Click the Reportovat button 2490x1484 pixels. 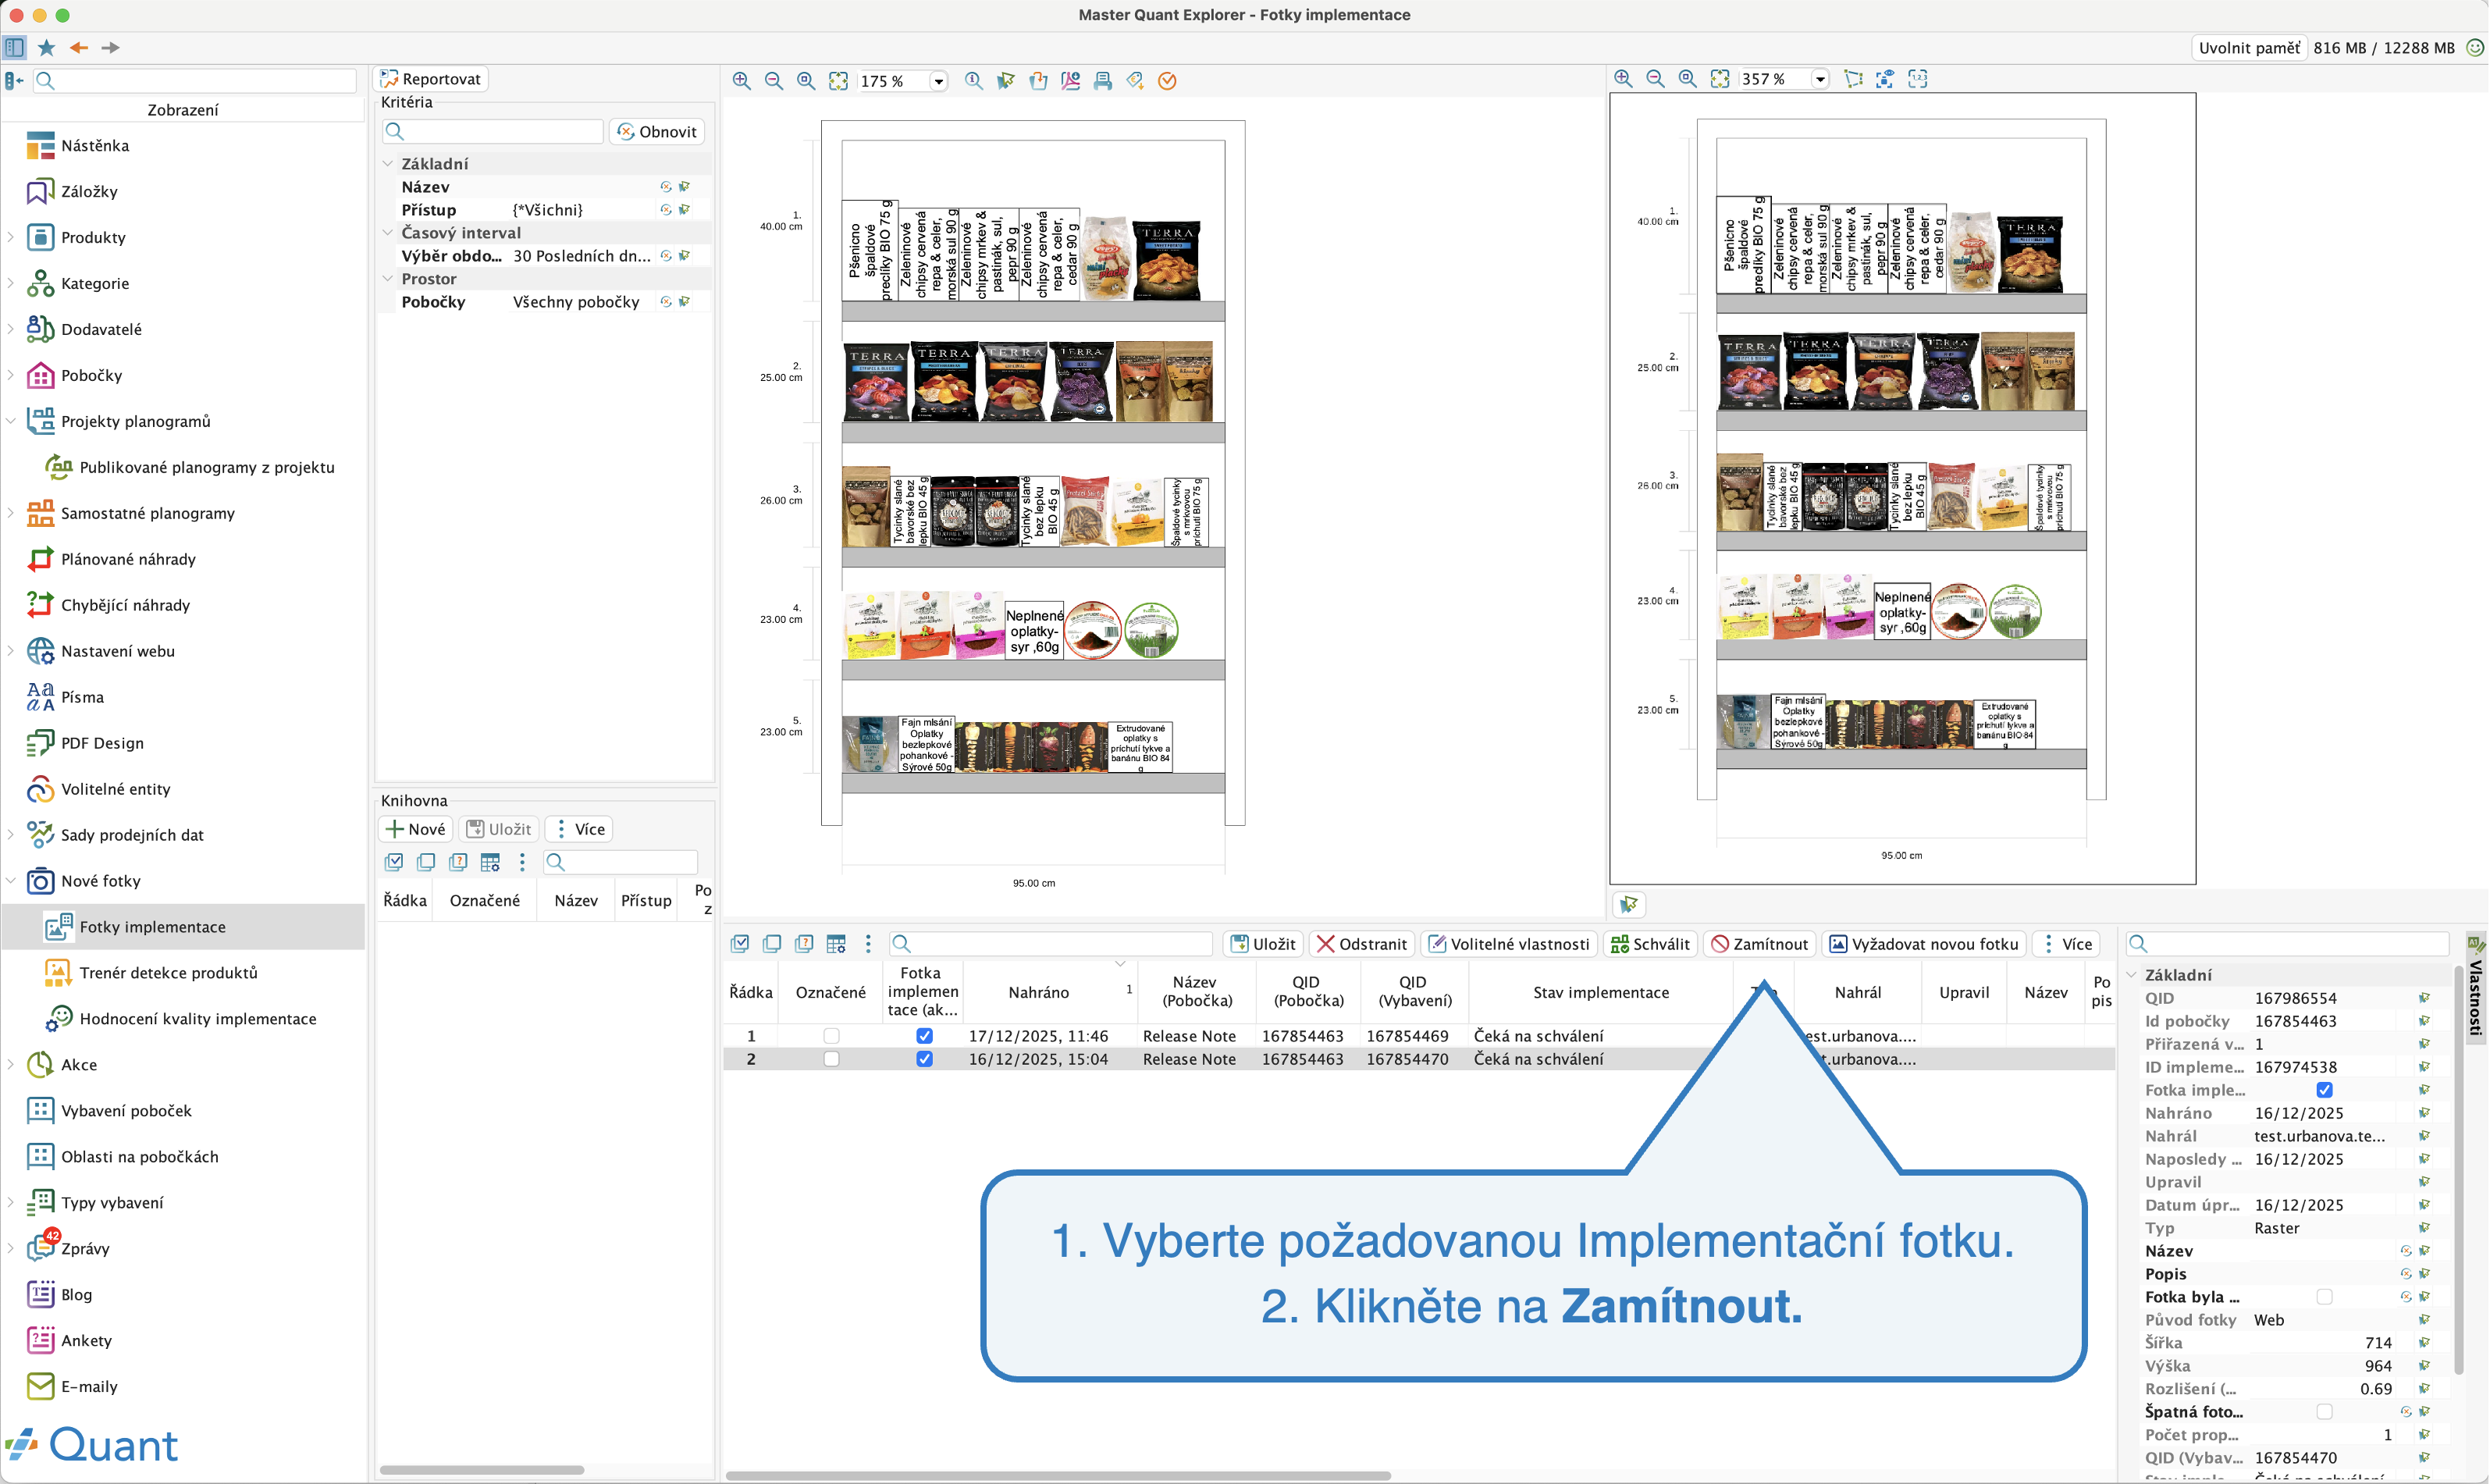[x=431, y=79]
